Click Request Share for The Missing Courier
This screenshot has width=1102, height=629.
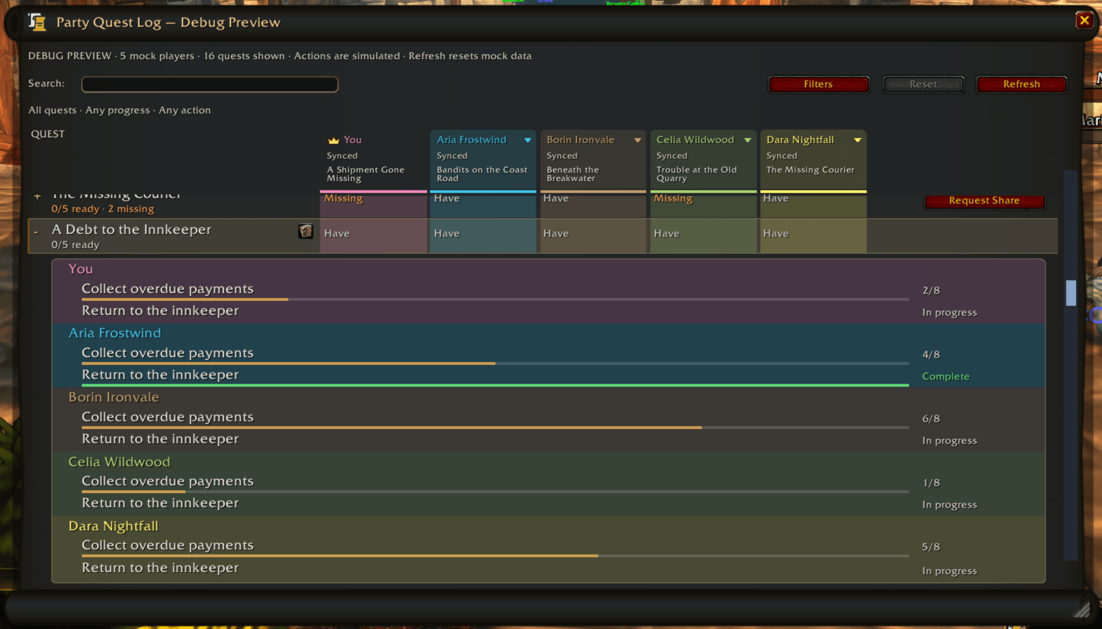[984, 201]
